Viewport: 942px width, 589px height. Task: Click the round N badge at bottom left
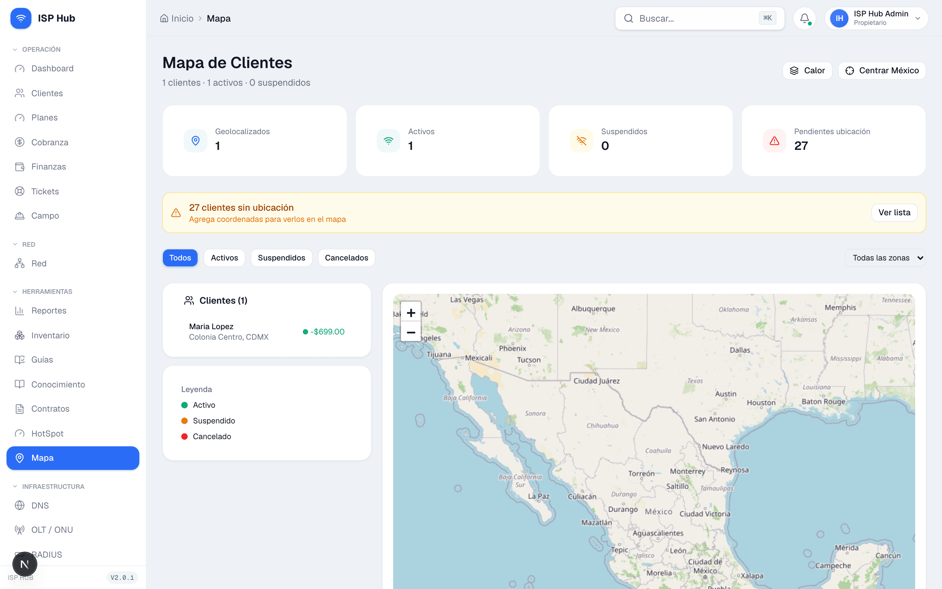click(25, 564)
